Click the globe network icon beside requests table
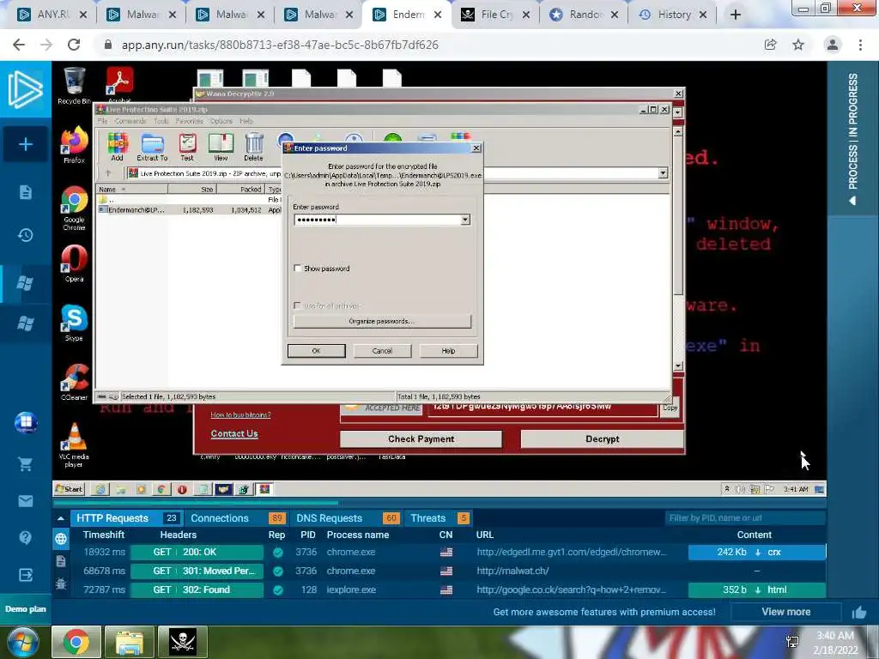Screen dimensions: 879x659 click(61, 539)
